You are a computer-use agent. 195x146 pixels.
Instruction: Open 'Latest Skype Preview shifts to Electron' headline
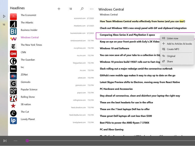click(140, 82)
